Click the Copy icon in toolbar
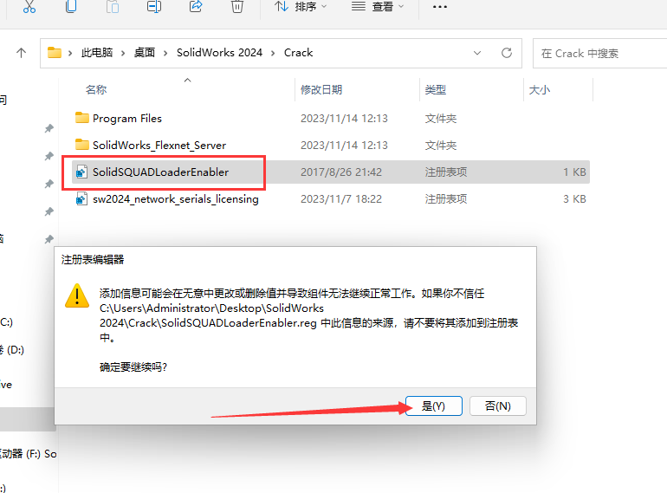 (x=71, y=7)
